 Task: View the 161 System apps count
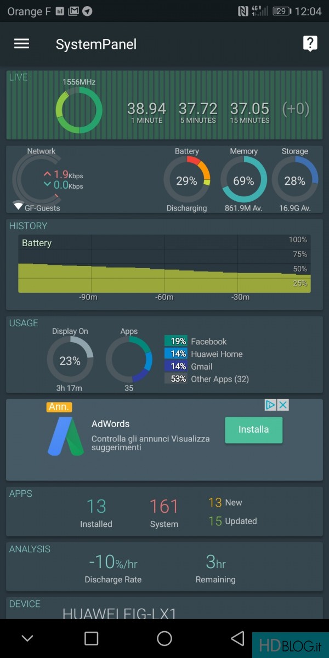click(164, 512)
